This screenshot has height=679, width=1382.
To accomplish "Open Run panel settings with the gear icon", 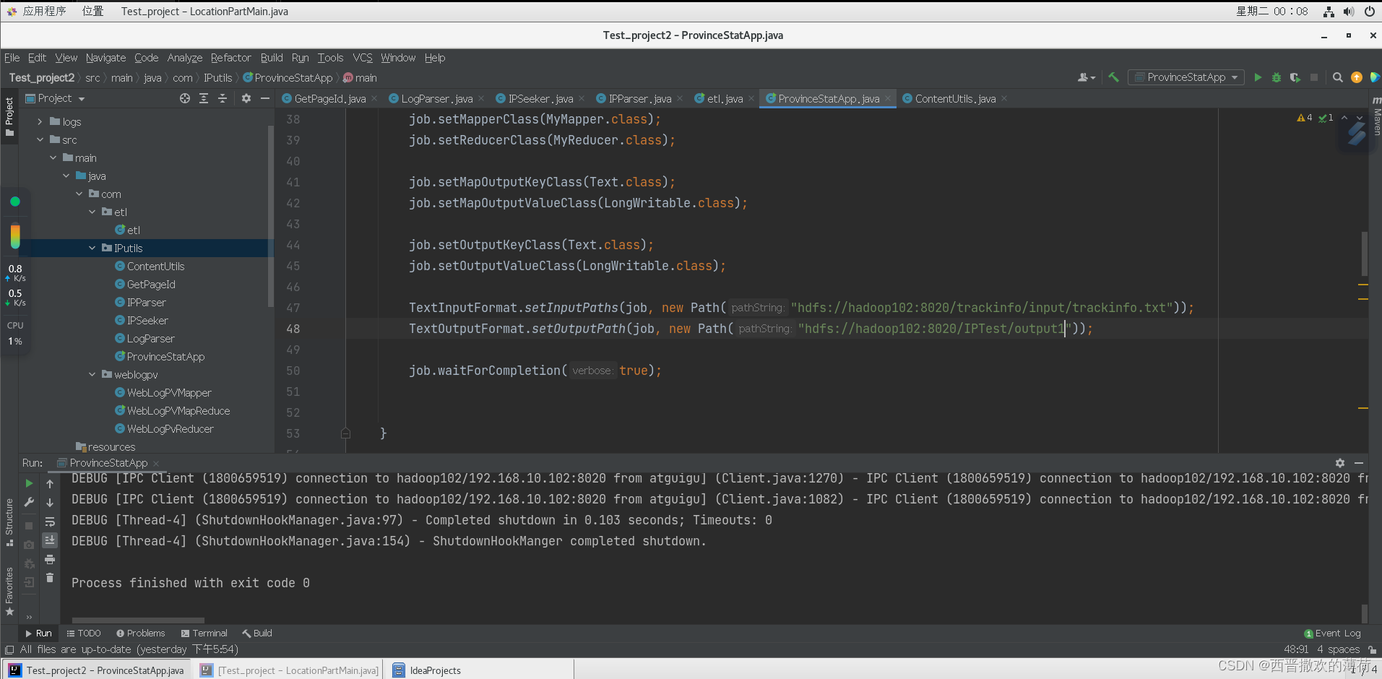I will pyautogui.click(x=1340, y=463).
